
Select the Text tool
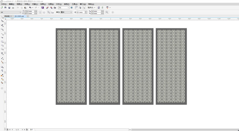pos(2,53)
